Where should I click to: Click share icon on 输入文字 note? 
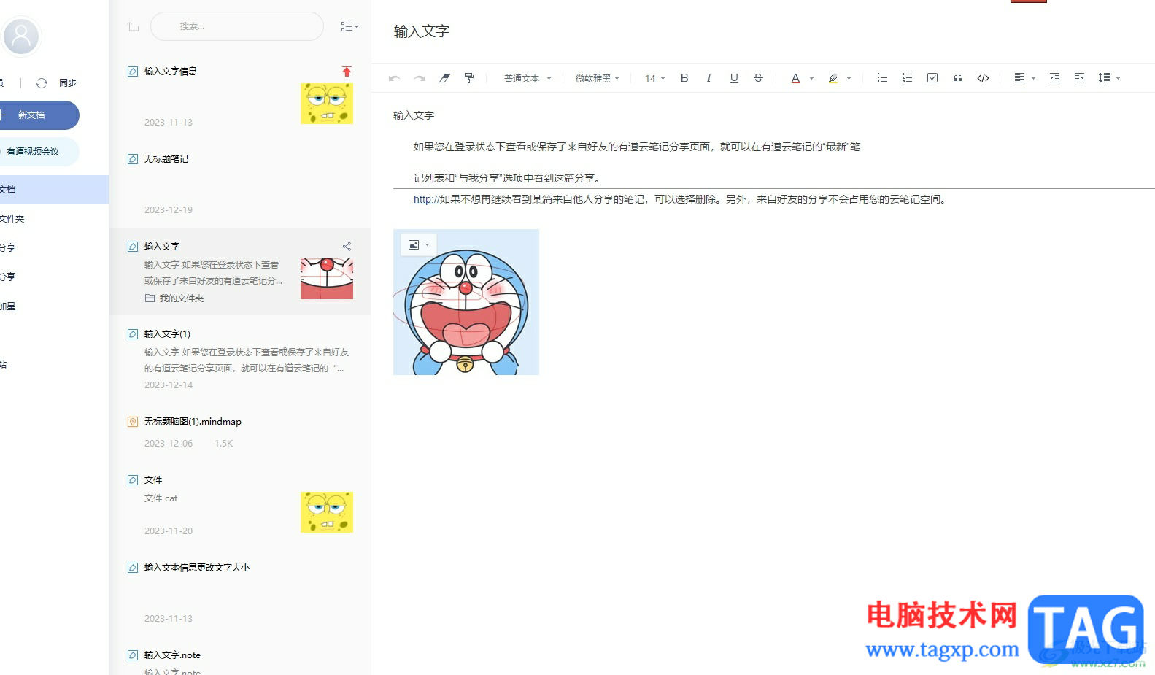coord(347,247)
